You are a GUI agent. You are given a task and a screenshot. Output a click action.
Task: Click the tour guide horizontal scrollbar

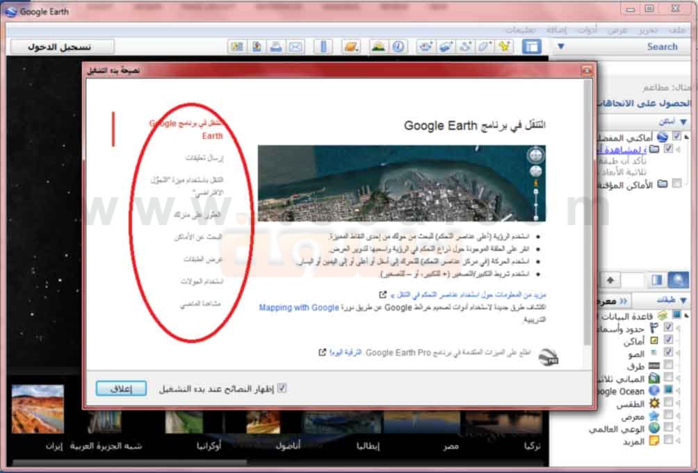click(129, 463)
